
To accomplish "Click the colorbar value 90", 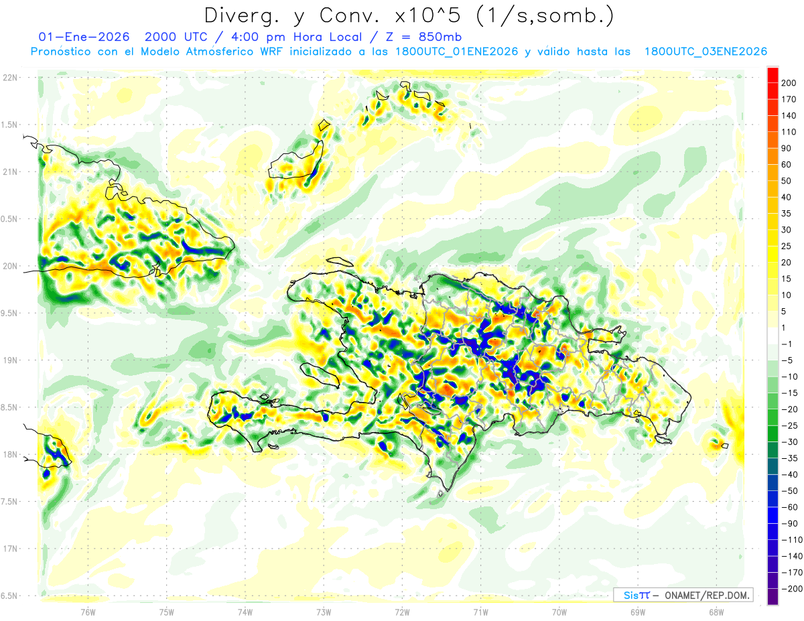I will click(x=786, y=148).
